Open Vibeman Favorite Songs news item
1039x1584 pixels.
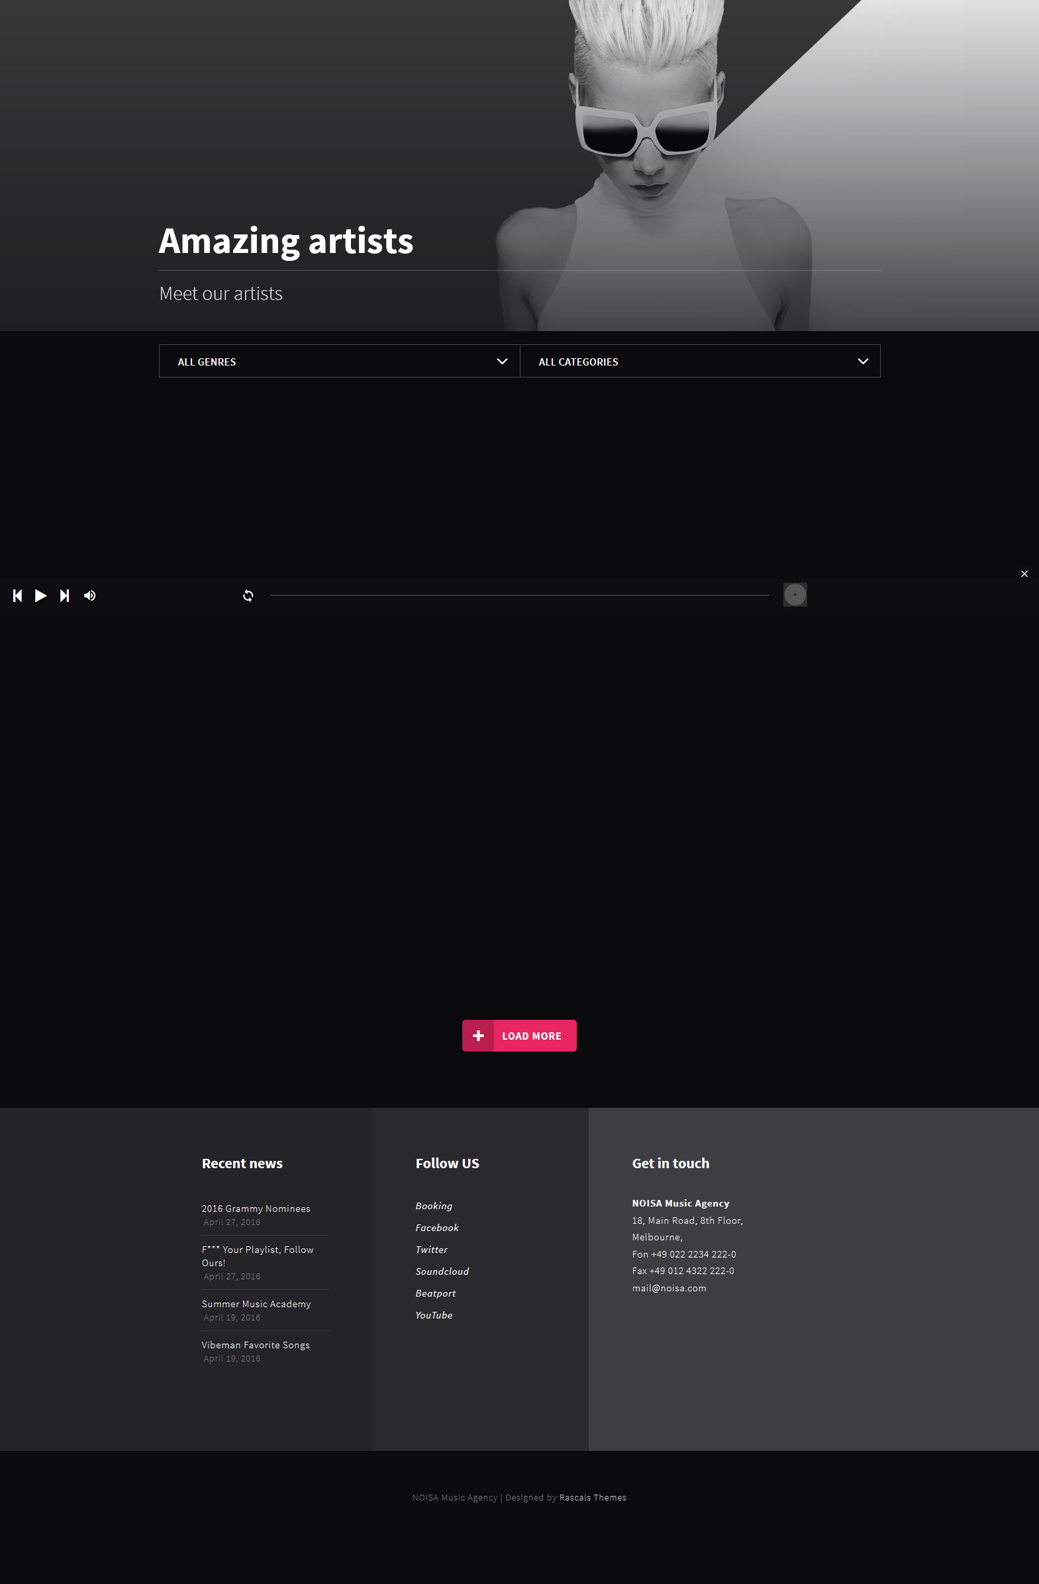tap(256, 1345)
